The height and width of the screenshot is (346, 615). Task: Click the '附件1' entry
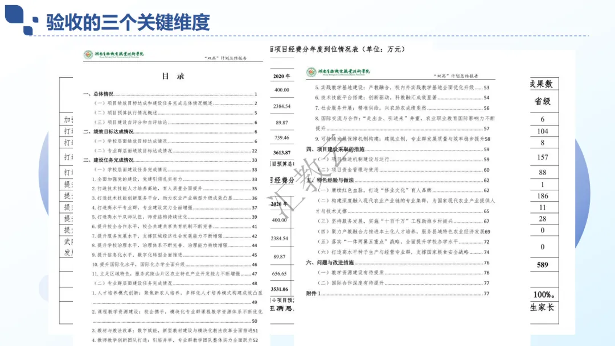click(397, 294)
